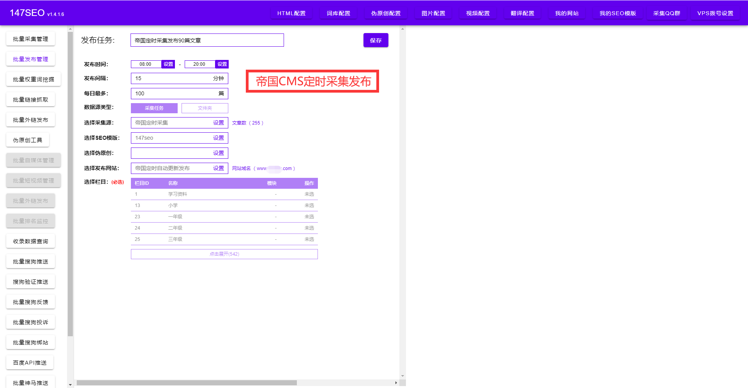Viewport: 748px width, 388px height.
Task: Choose 采集任务 as data source type
Action: point(154,108)
